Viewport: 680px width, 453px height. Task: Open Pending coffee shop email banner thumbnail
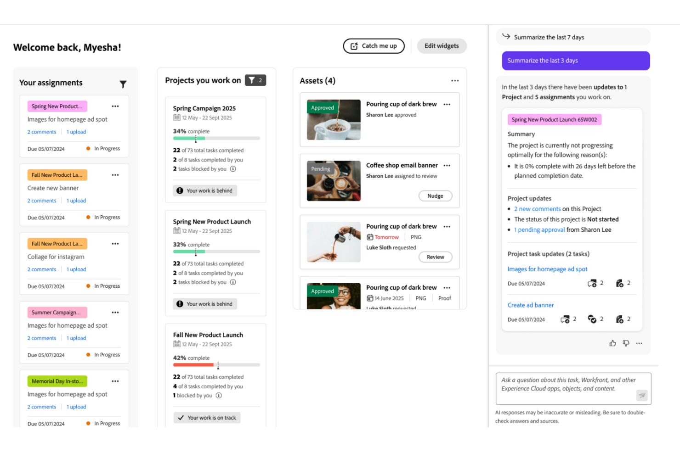click(x=334, y=181)
